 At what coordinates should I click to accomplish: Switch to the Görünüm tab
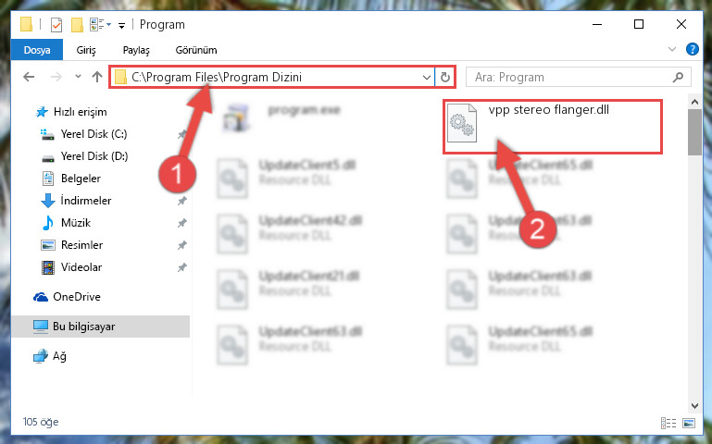(196, 50)
